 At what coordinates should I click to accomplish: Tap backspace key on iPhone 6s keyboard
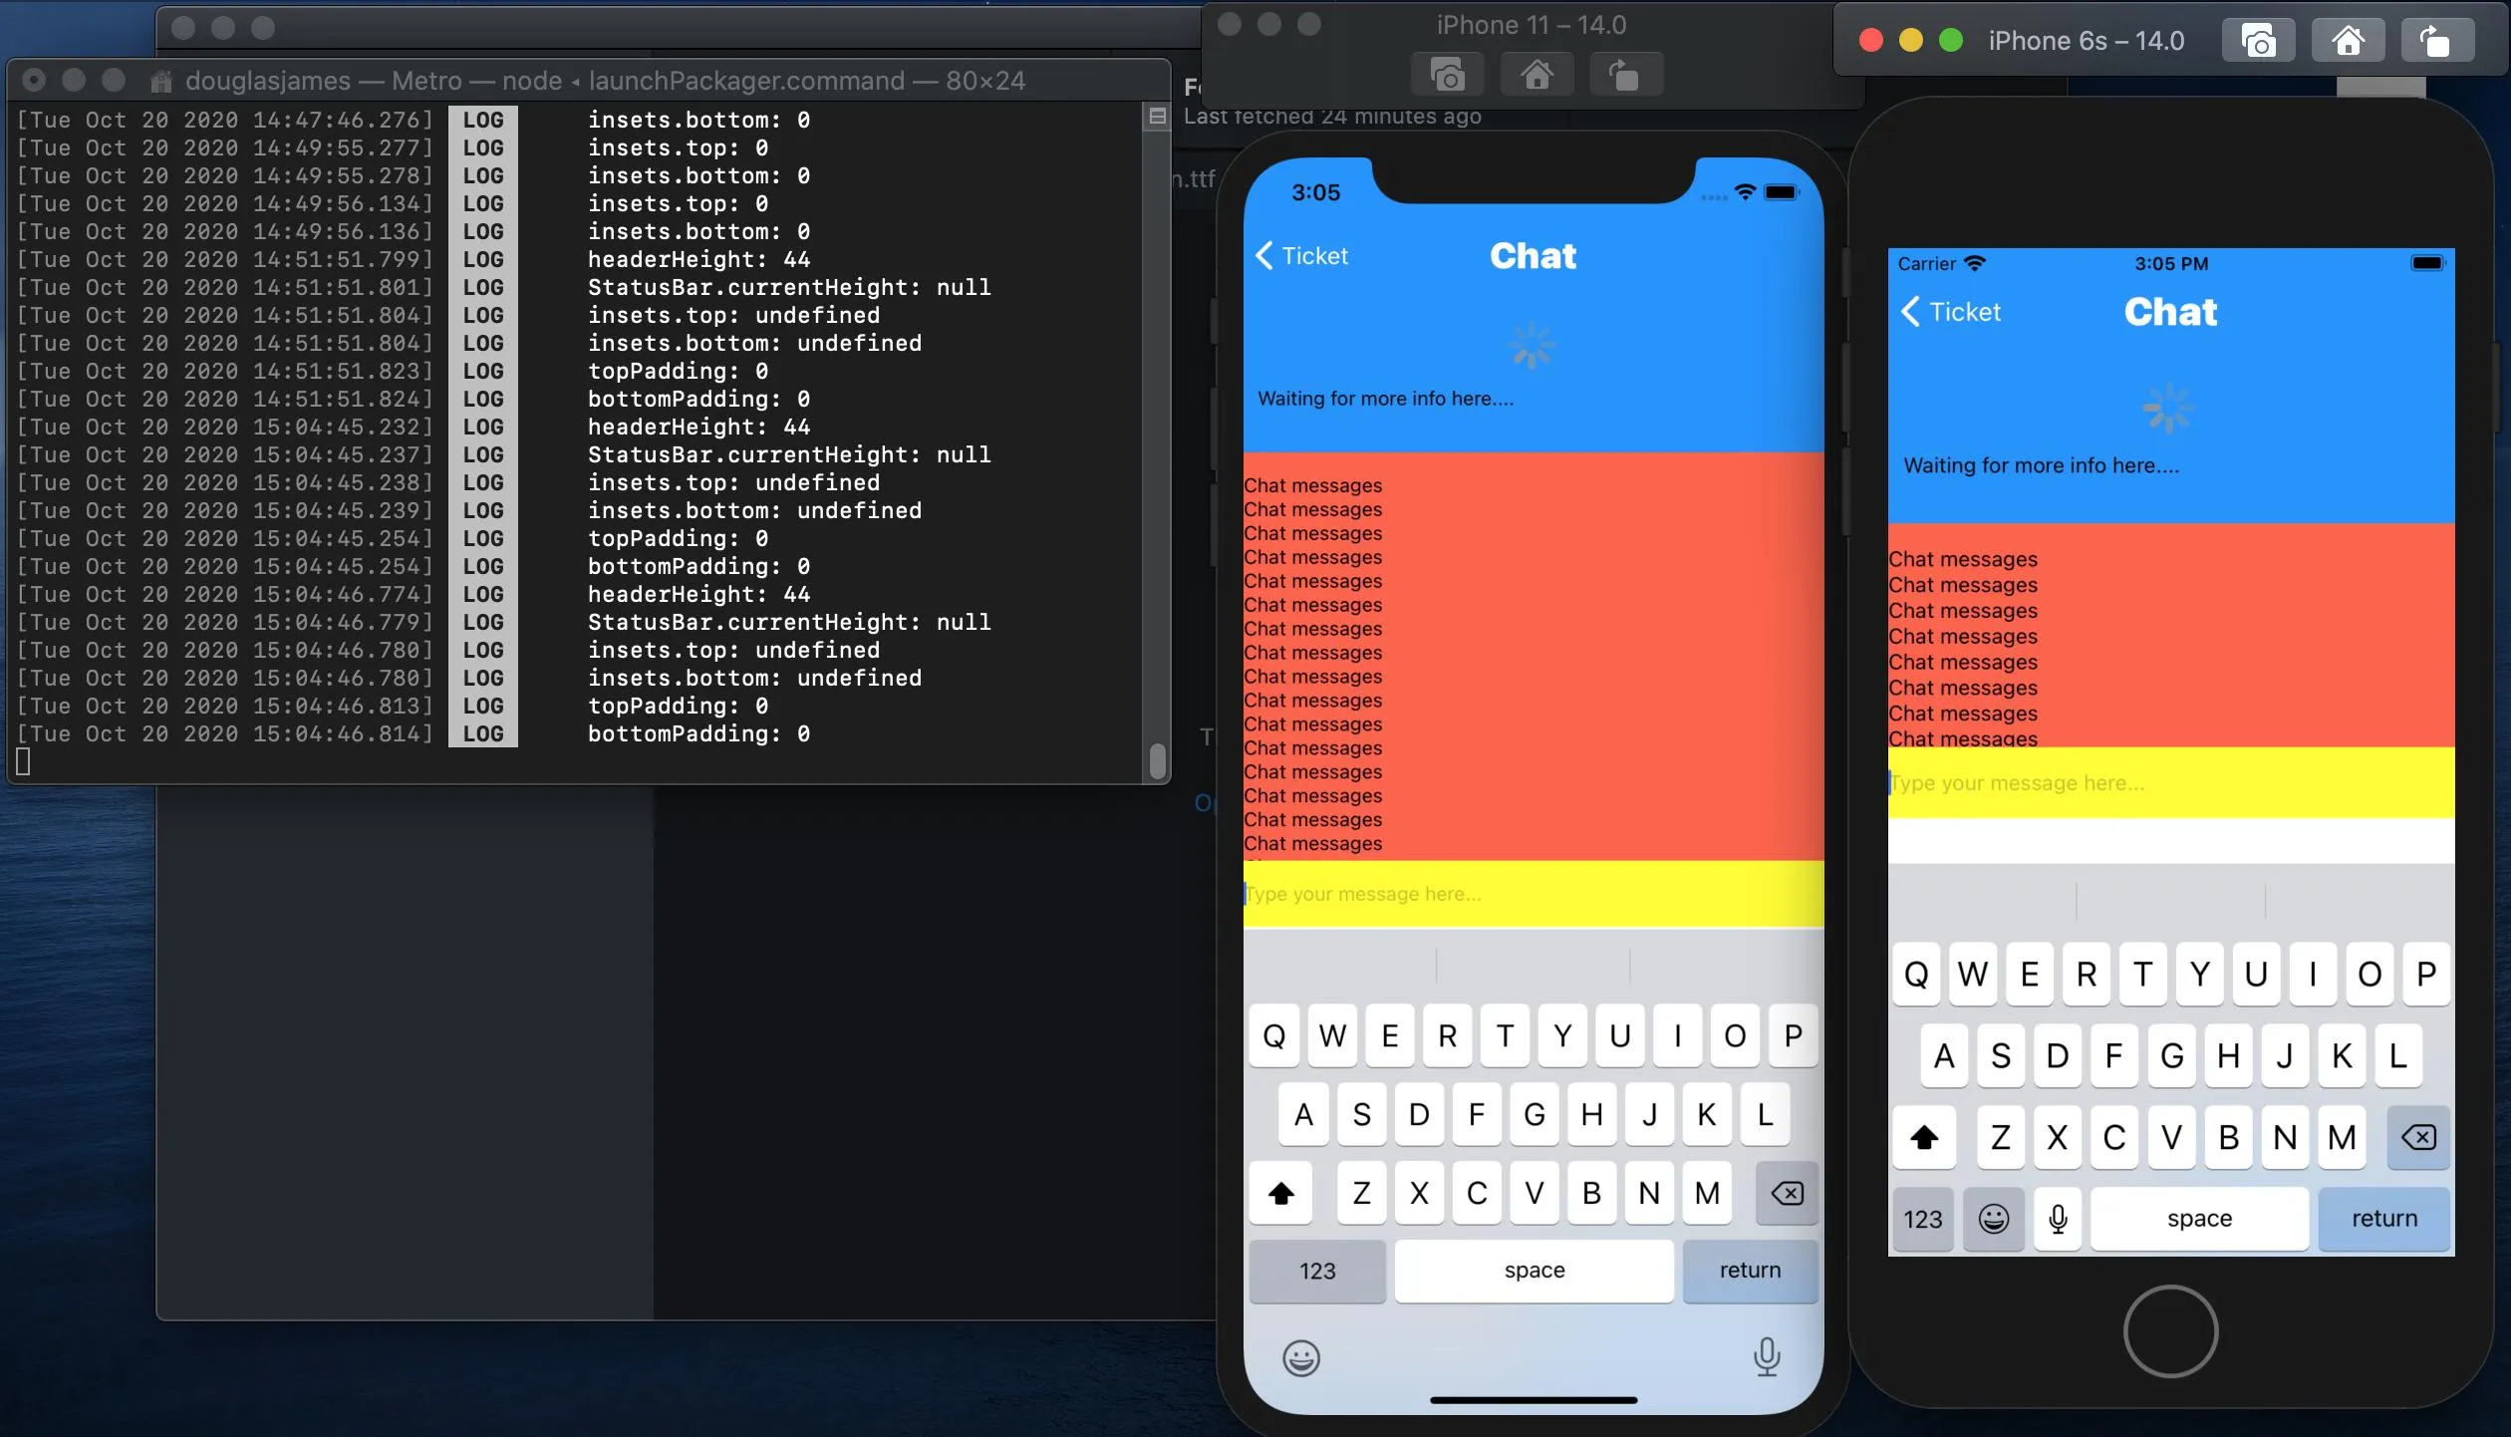(x=2418, y=1137)
